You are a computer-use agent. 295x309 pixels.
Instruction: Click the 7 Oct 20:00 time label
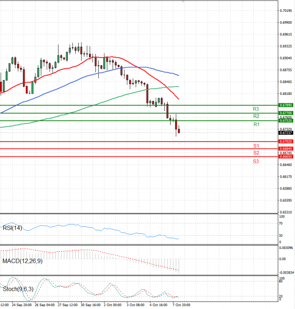pos(181,305)
